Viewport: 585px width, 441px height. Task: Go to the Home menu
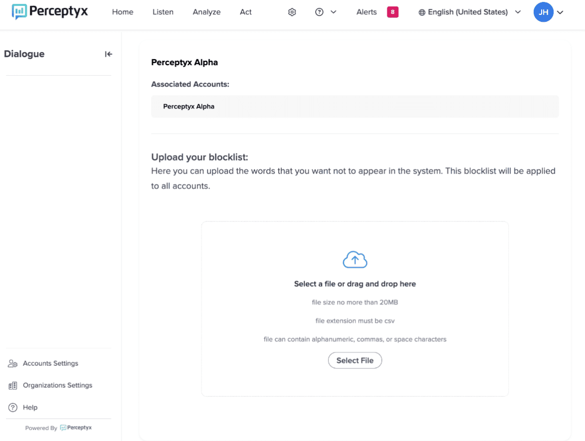point(122,12)
